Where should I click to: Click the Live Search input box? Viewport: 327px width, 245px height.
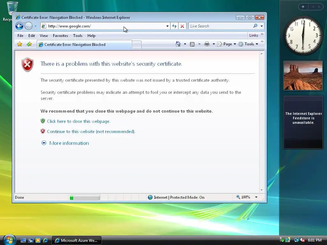220,26
